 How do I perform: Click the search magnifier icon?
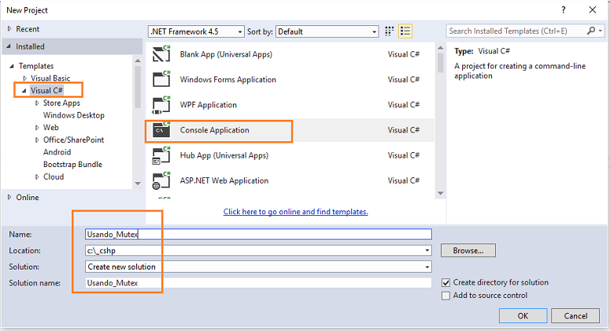pyautogui.click(x=591, y=31)
